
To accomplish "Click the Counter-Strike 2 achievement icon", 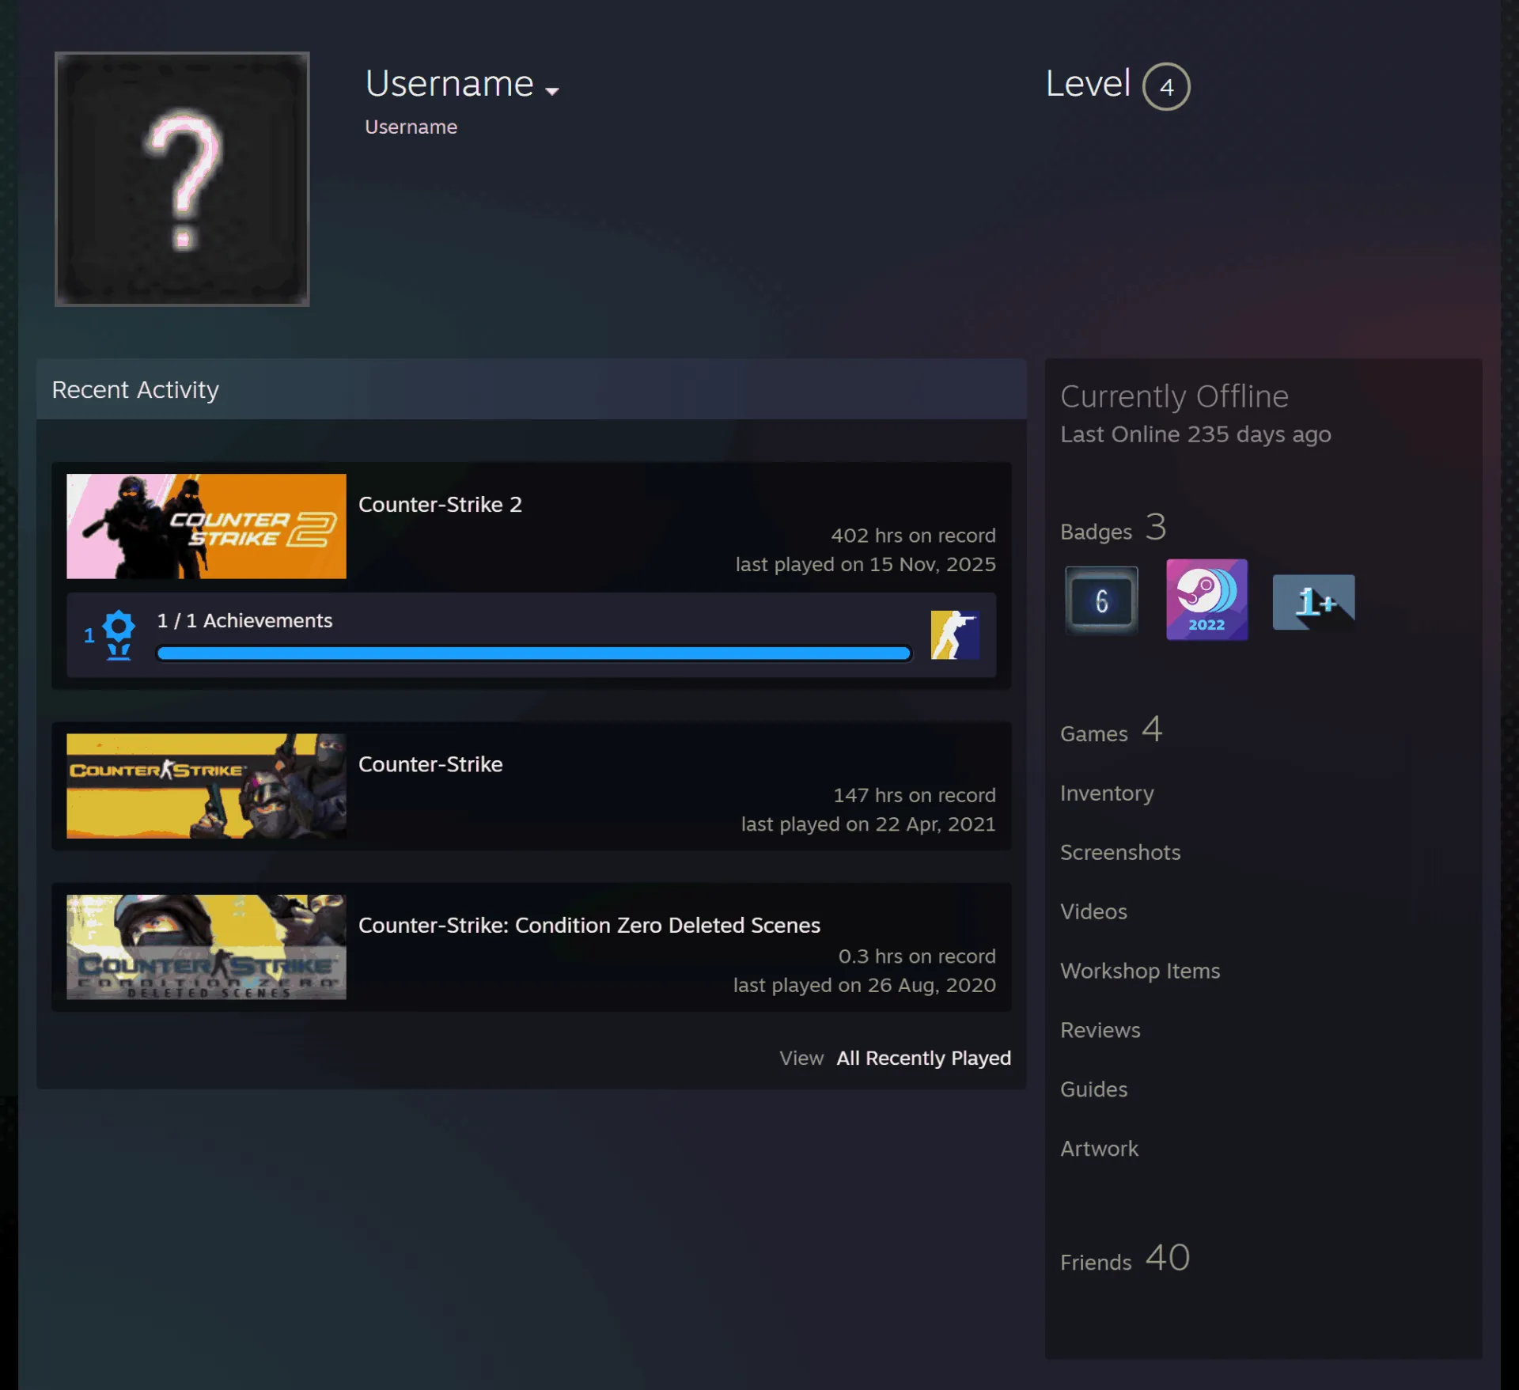I will (955, 634).
